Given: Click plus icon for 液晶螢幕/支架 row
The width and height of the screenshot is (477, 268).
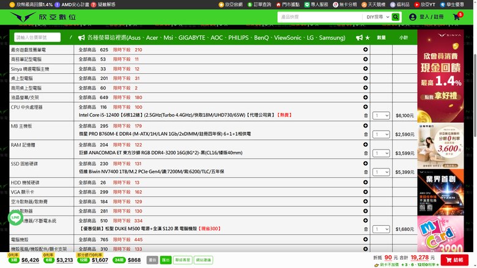Looking at the screenshot, I should tap(365, 98).
